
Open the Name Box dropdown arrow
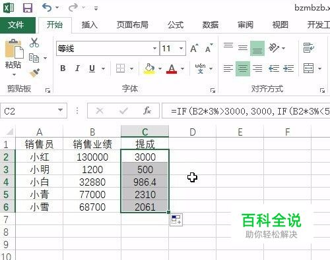pyautogui.click(x=60, y=111)
